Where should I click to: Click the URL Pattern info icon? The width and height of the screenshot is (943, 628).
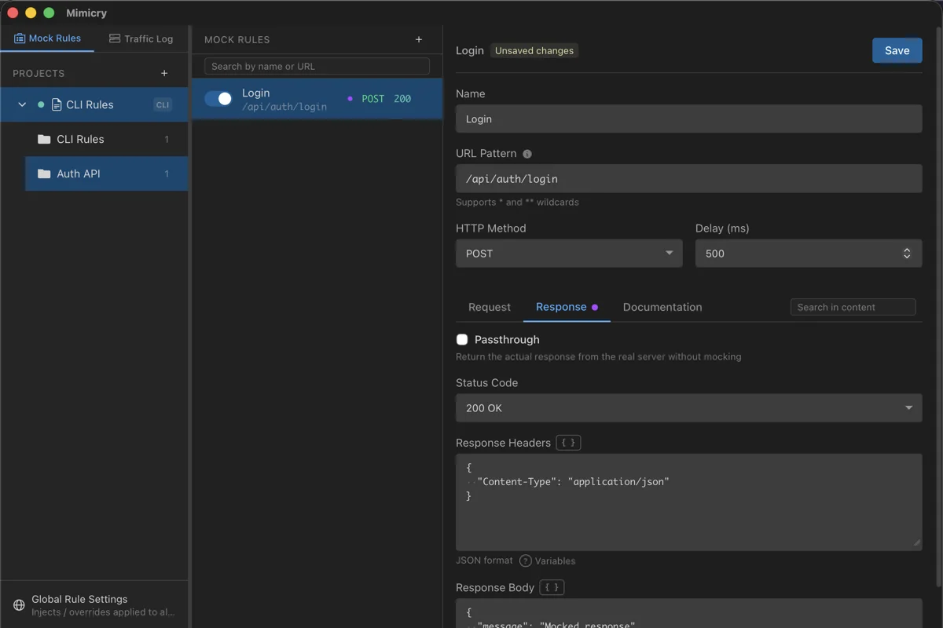click(x=527, y=154)
